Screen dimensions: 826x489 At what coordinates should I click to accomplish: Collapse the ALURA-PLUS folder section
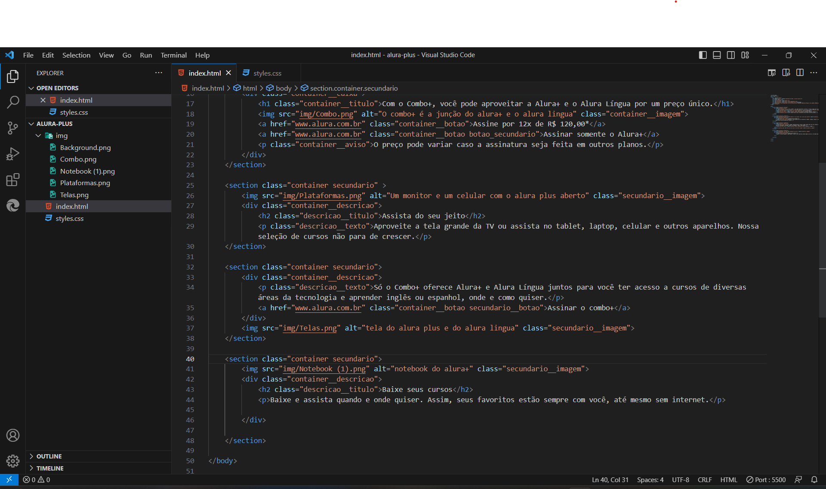tap(31, 124)
